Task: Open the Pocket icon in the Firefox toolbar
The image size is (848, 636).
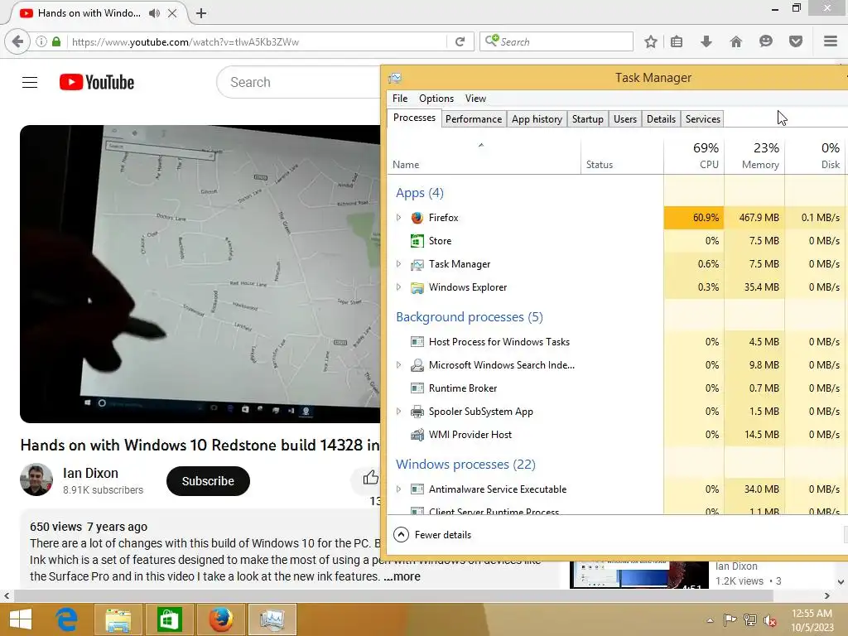Action: tap(796, 41)
